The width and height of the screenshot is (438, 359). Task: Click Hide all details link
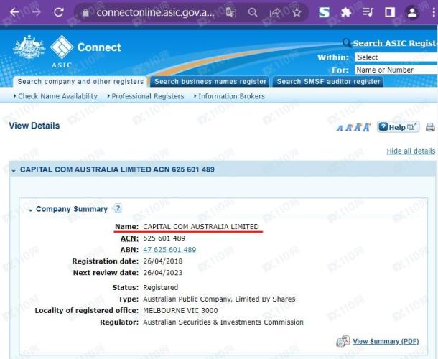point(411,151)
